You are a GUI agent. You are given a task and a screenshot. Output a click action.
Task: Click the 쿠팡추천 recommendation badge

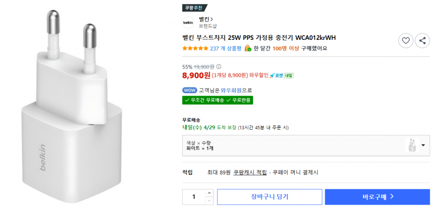click(x=195, y=8)
